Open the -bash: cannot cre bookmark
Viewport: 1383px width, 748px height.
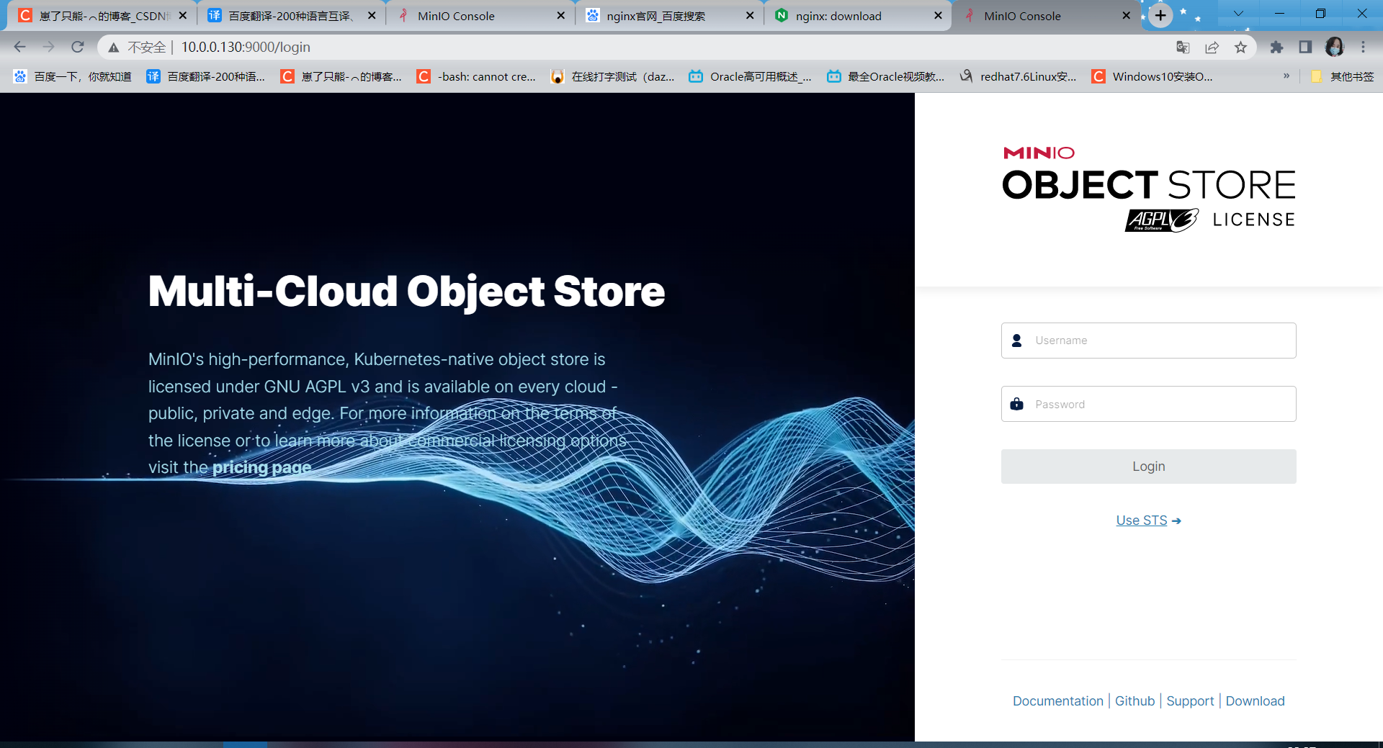pyautogui.click(x=477, y=76)
